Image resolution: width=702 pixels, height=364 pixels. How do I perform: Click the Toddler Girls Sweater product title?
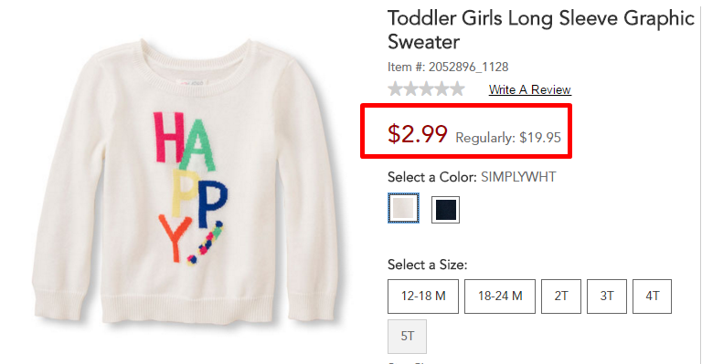[x=541, y=30]
